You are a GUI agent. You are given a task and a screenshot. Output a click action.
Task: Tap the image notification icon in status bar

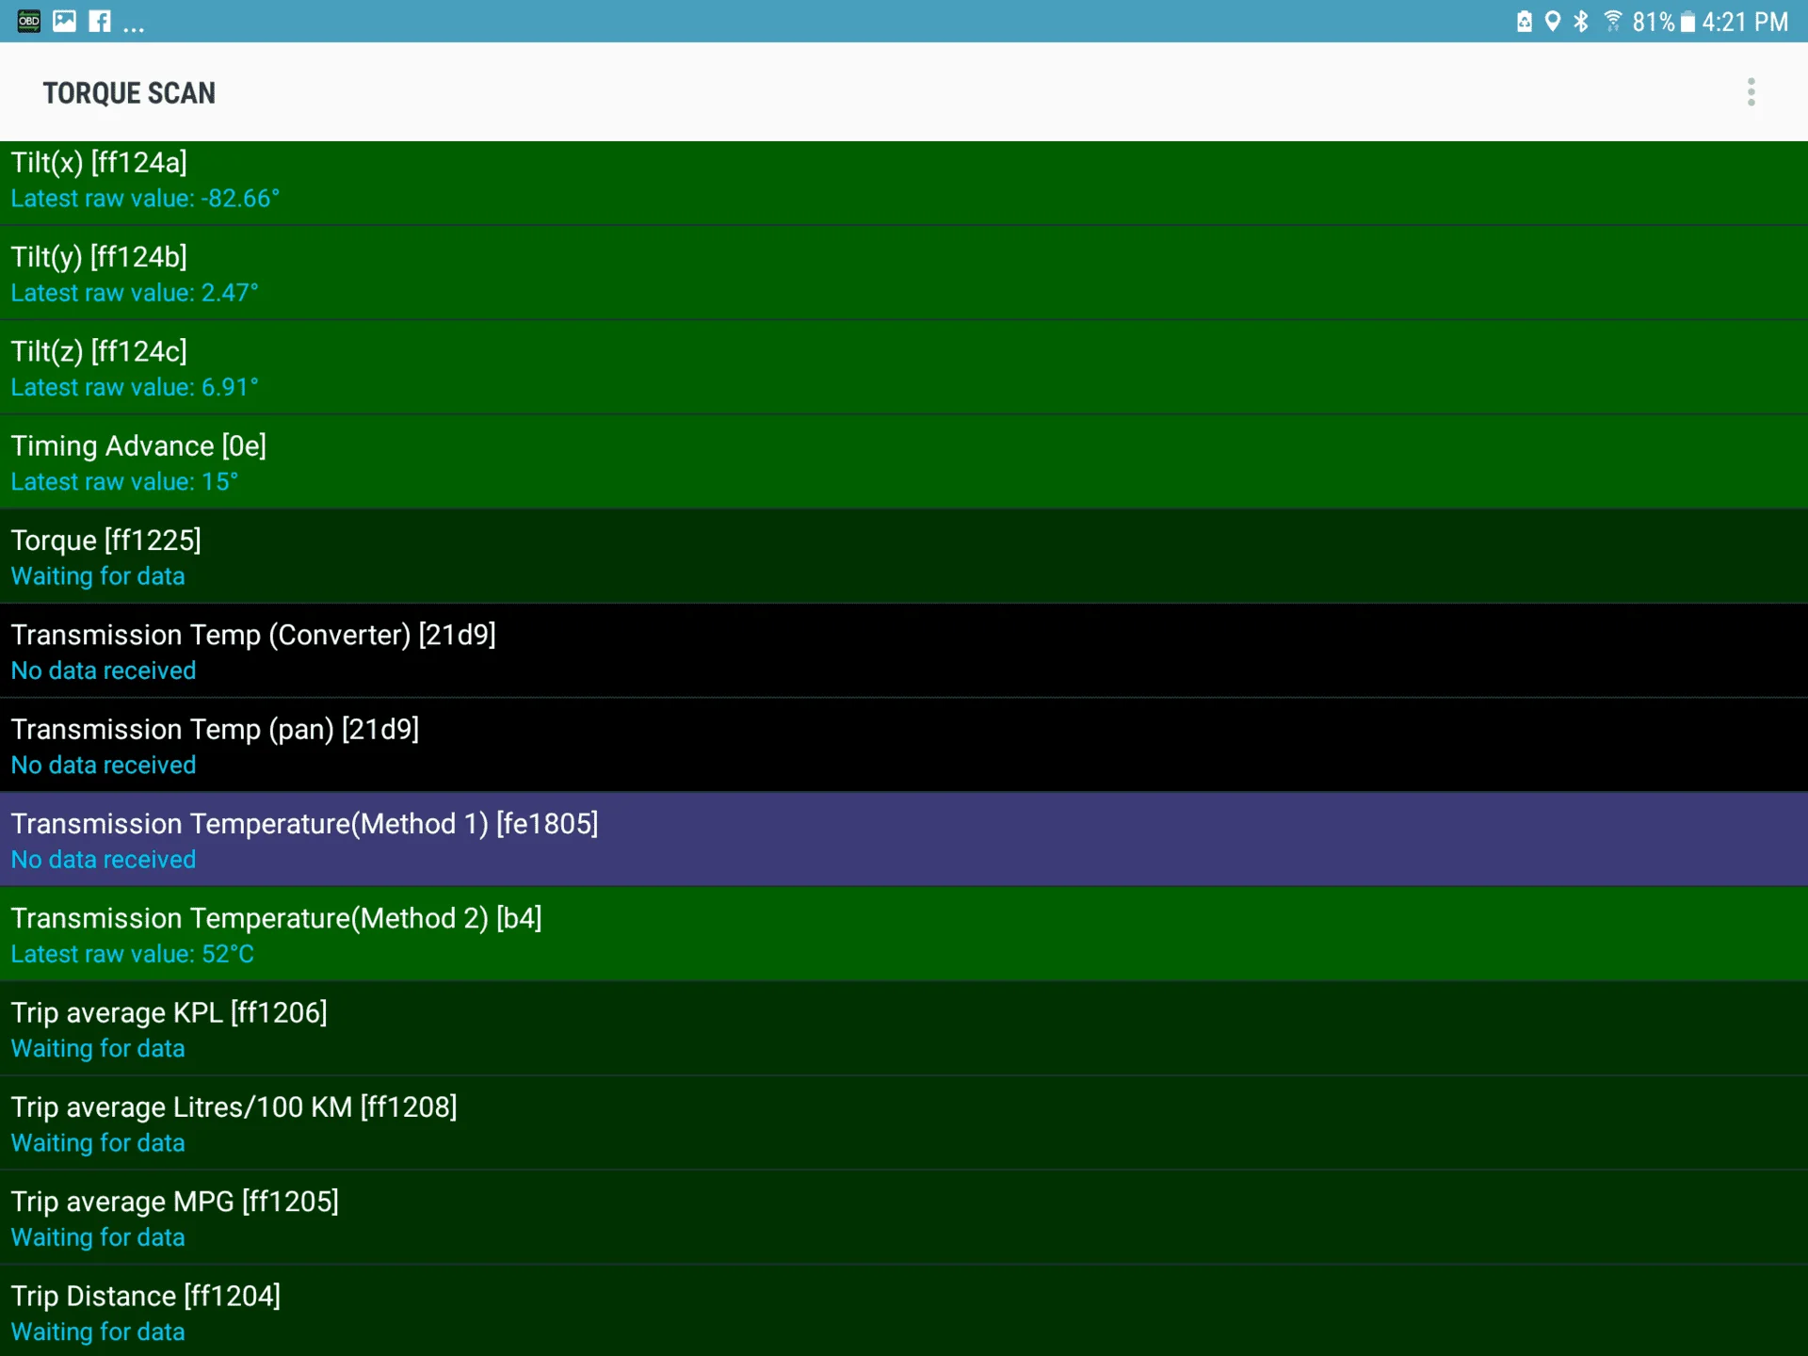coord(64,21)
